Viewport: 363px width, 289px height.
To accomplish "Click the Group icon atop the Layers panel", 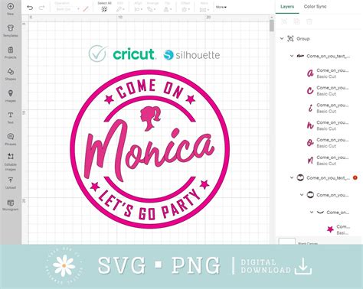I will [x=284, y=21].
